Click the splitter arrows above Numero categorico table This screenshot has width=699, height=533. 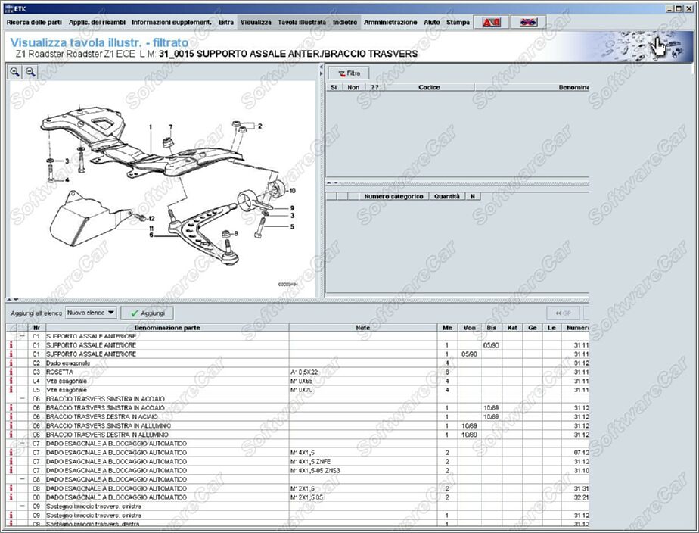click(332, 183)
